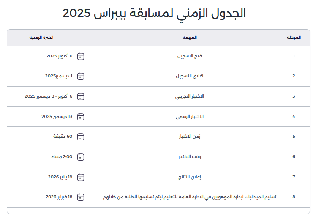Click the calendar icon beside 18 فبراير 2026
This screenshot has height=219, width=316.
[81, 197]
